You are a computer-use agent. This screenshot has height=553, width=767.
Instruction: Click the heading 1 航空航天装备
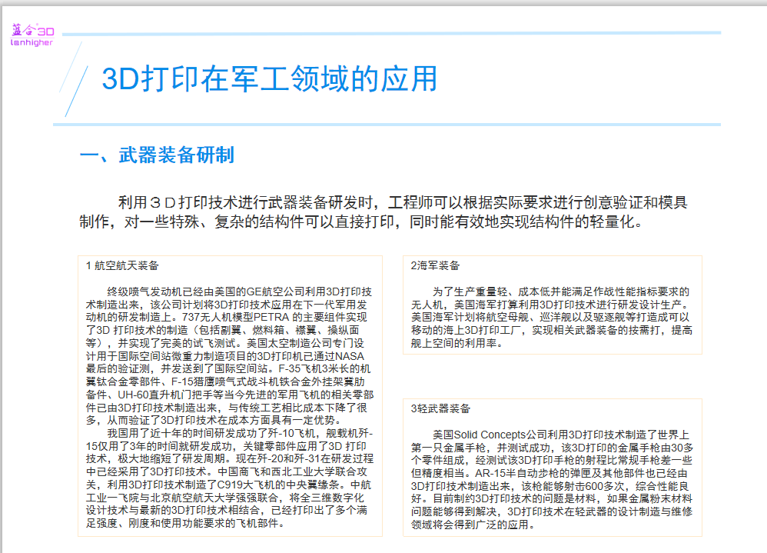[122, 266]
